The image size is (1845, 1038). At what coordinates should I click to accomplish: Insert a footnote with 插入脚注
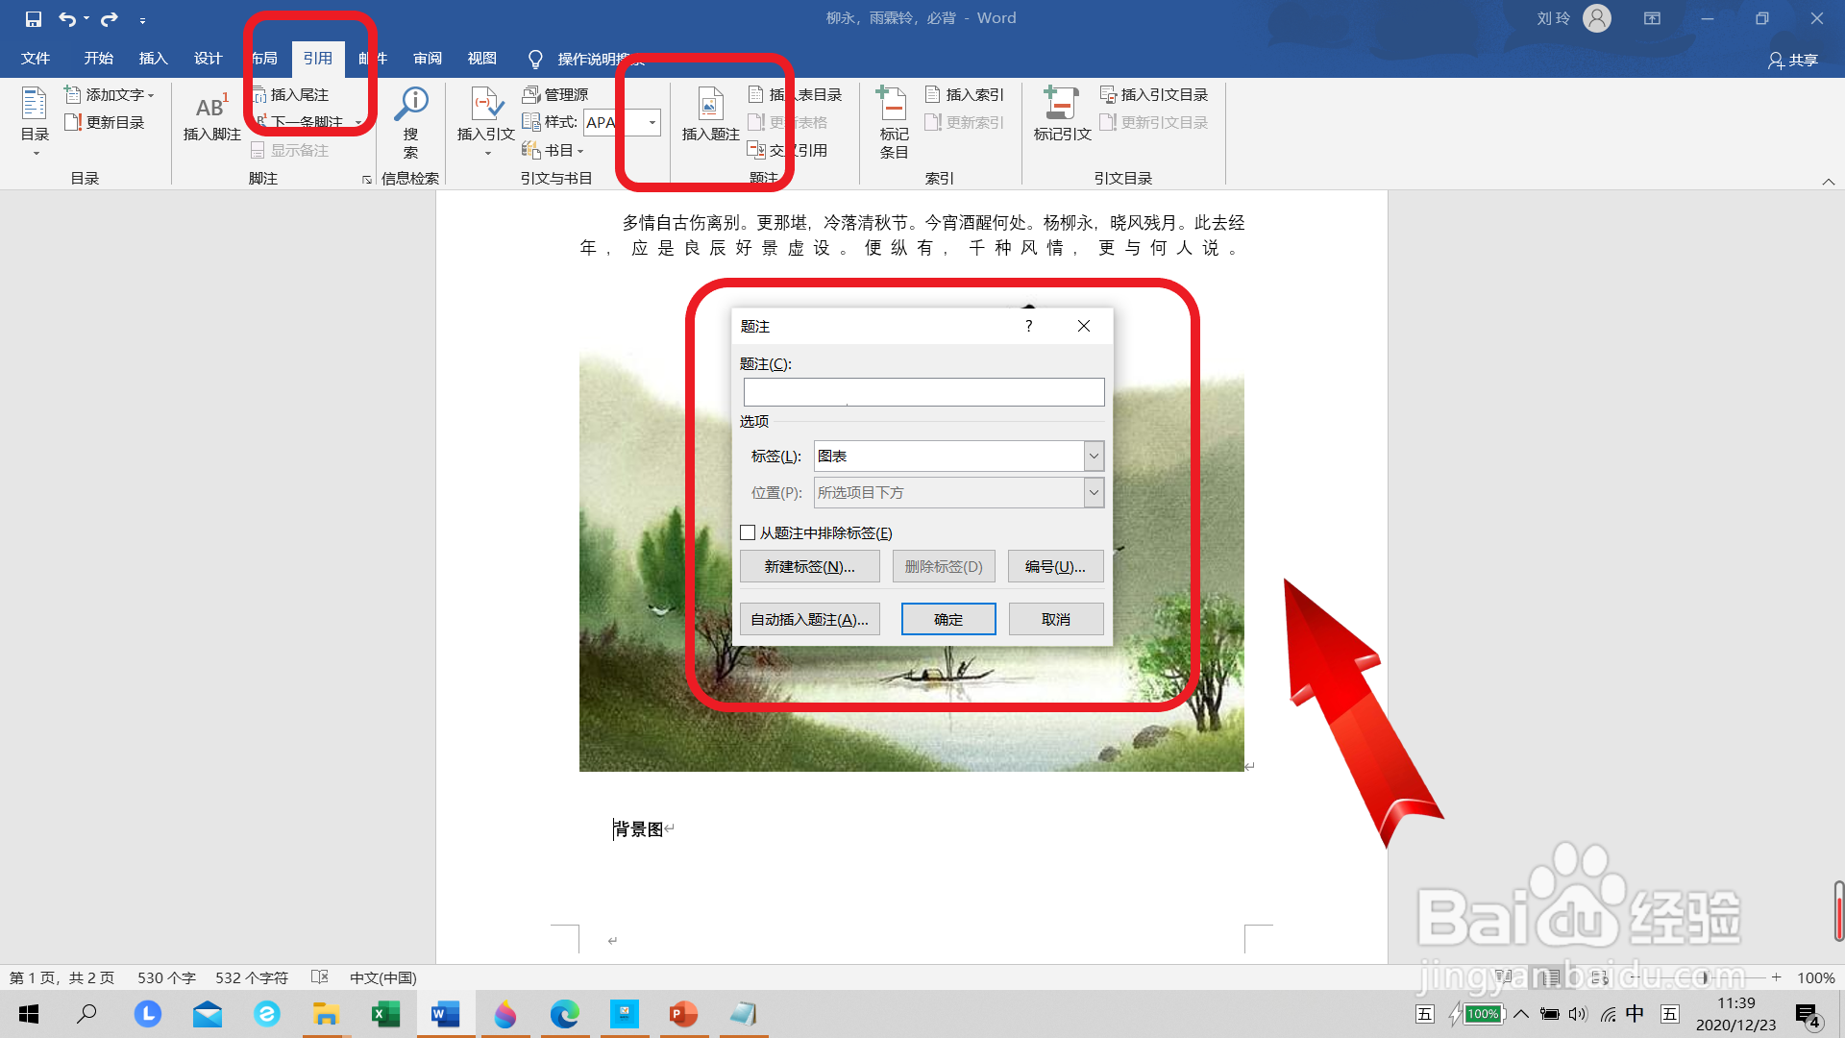click(x=211, y=117)
